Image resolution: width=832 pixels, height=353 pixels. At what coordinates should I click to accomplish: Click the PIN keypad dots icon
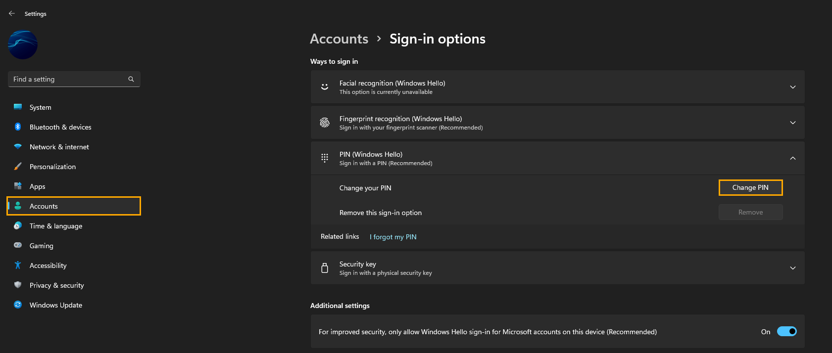[325, 158]
